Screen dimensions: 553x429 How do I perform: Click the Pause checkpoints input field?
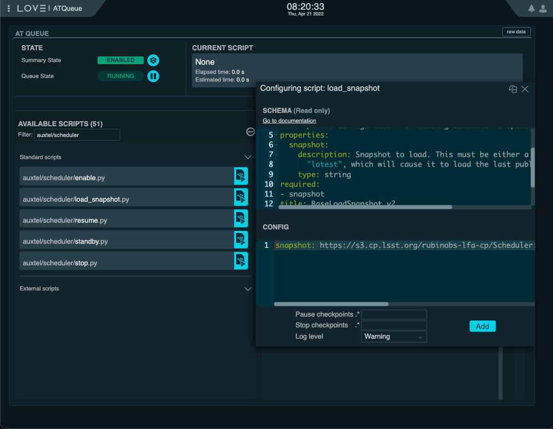(394, 314)
